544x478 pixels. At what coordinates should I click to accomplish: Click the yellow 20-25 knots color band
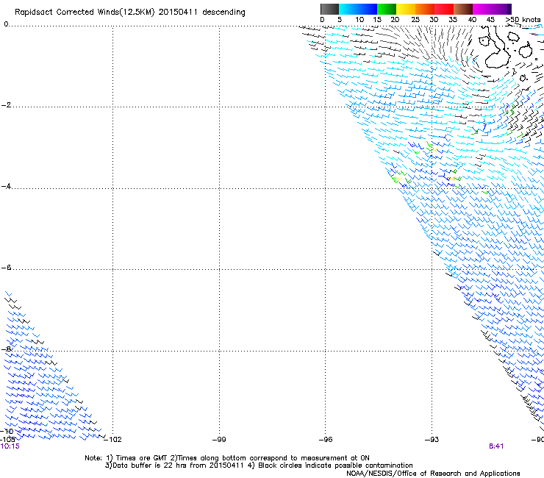tap(406, 9)
